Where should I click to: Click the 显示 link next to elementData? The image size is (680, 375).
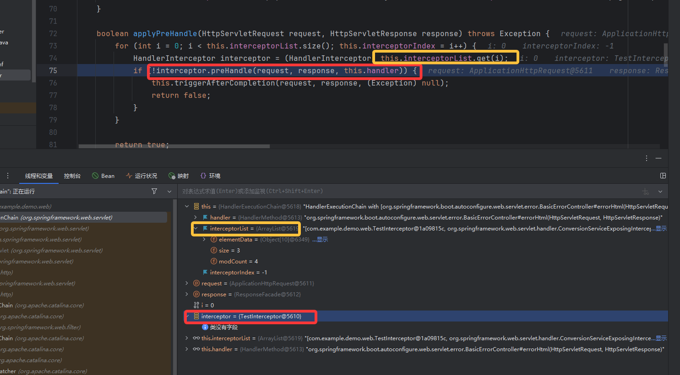click(322, 240)
